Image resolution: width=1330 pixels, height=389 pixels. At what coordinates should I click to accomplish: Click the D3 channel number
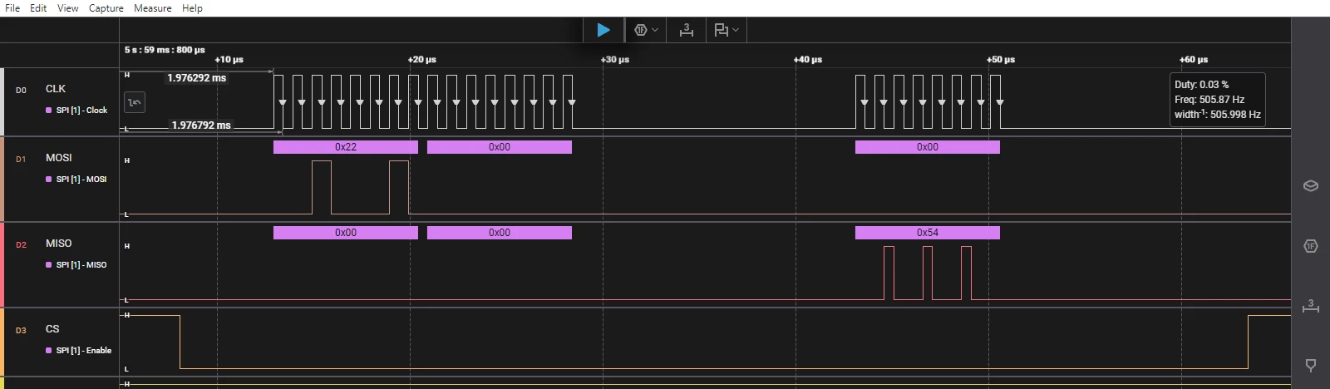[21, 330]
